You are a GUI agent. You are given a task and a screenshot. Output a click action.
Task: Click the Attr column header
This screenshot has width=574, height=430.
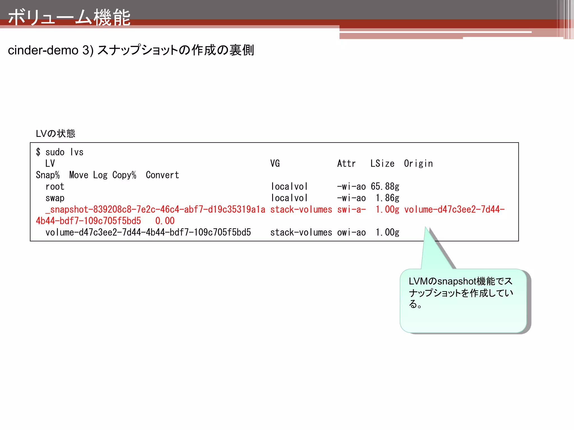(x=346, y=163)
